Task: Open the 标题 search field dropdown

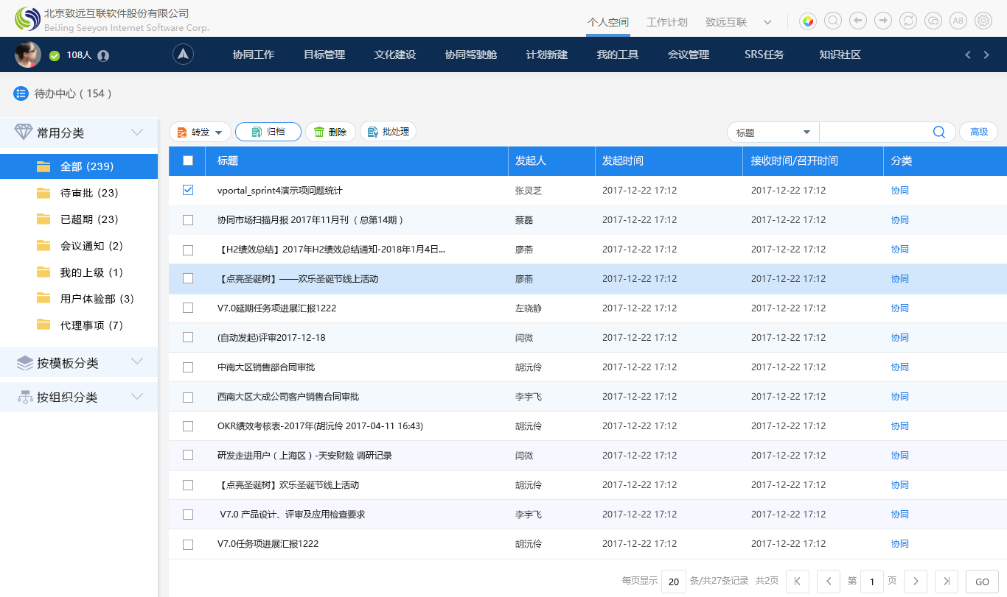Action: pyautogui.click(x=772, y=131)
